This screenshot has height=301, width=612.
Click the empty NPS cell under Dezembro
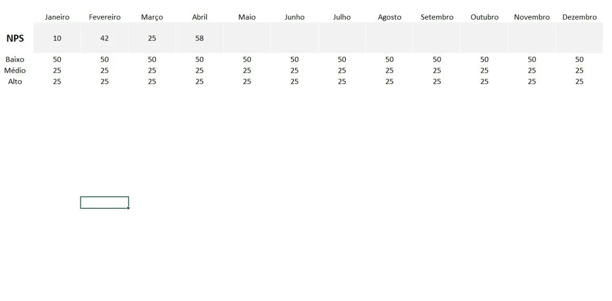[579, 38]
